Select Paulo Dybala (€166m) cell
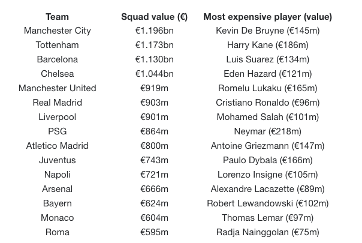The height and width of the screenshot is (243, 362). [x=267, y=160]
